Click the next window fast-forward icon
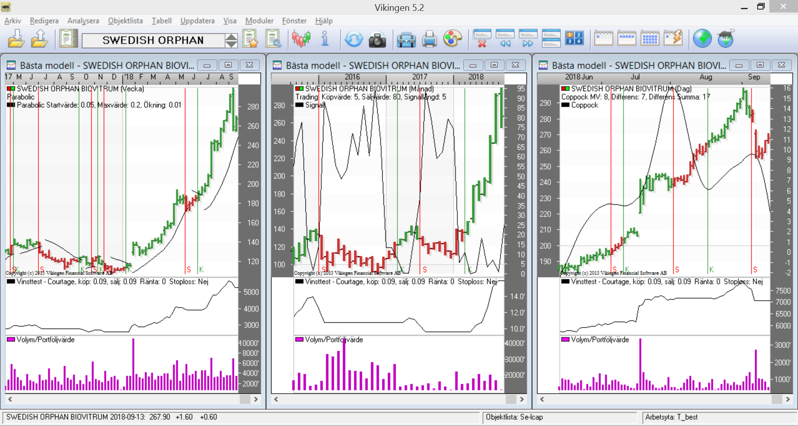798x426 pixels. pyautogui.click(x=528, y=39)
